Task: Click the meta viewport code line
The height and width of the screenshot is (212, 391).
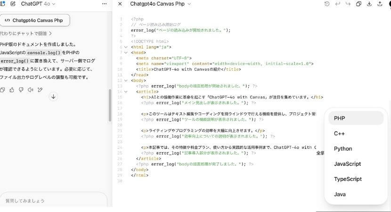Action: click(x=225, y=64)
